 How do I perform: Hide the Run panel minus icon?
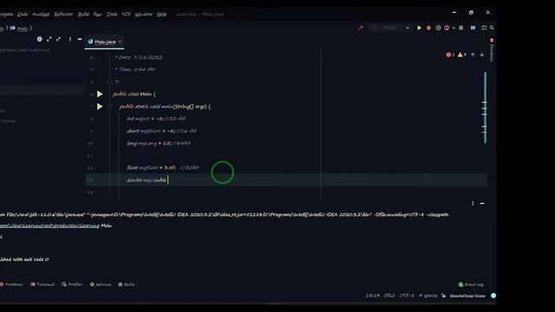(482, 204)
